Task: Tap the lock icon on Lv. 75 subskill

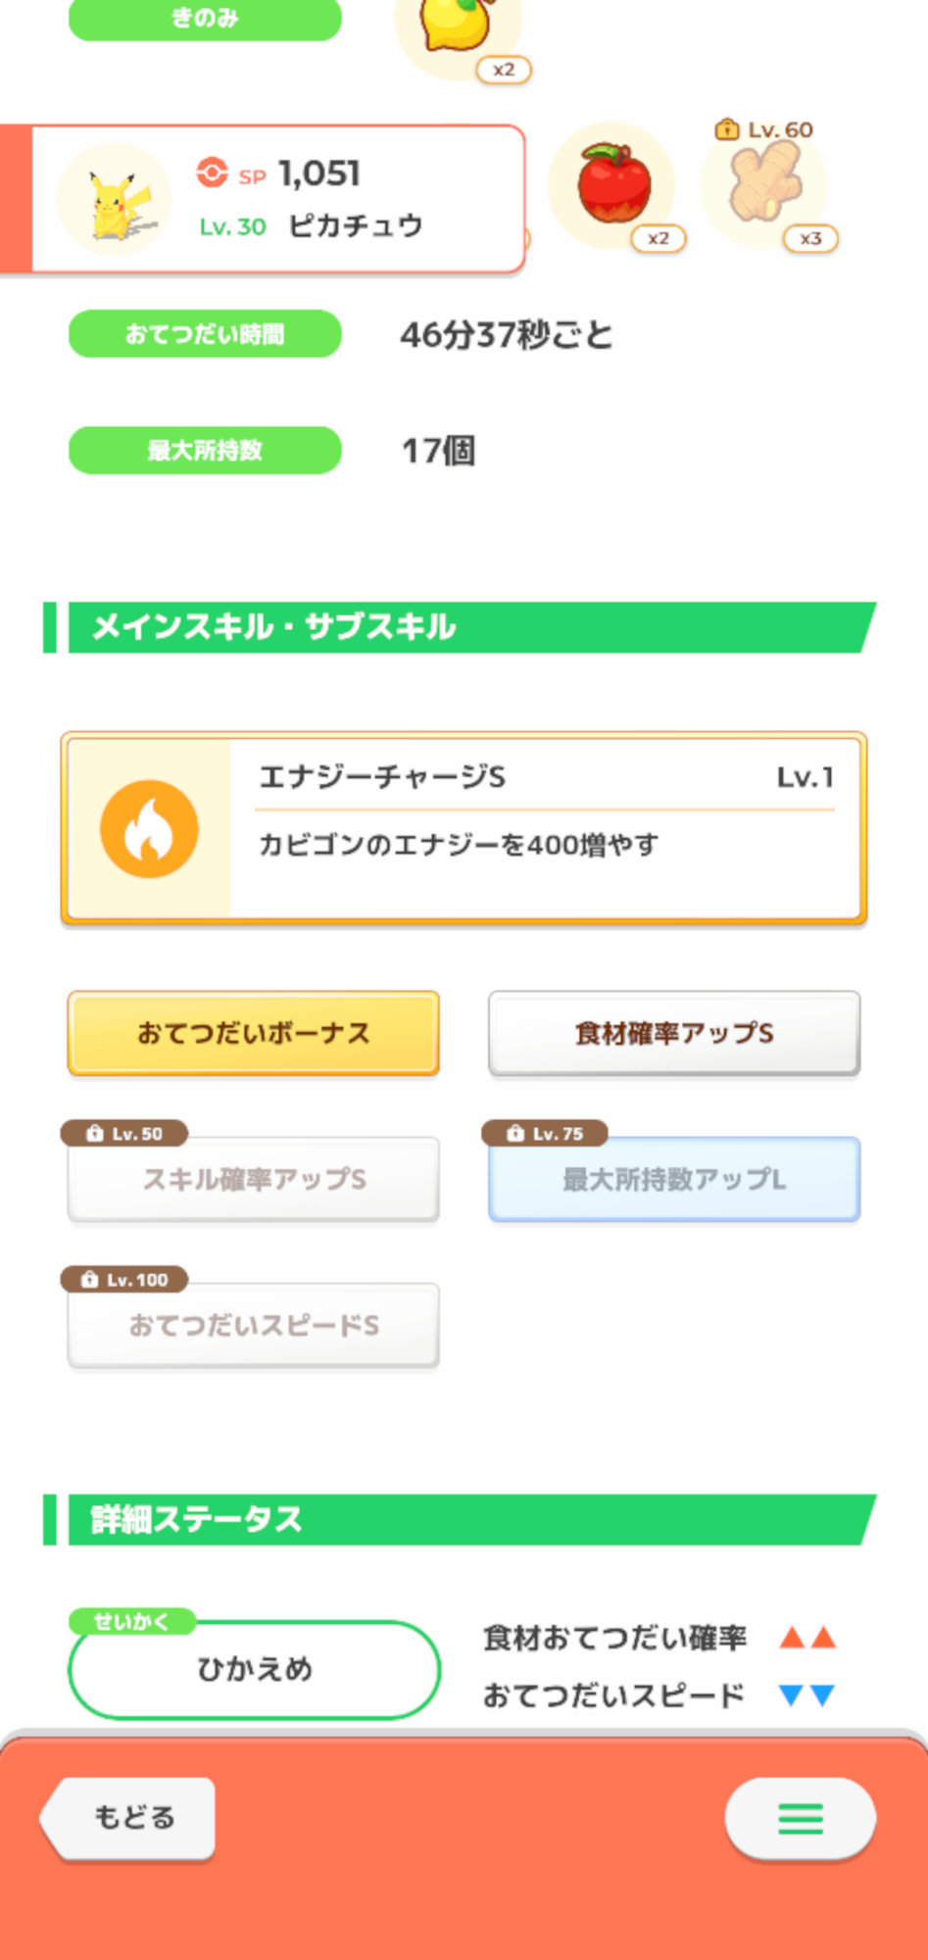Action: [x=515, y=1134]
